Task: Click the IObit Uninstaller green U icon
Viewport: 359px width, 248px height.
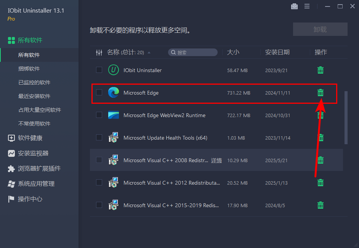Action: (x=113, y=70)
